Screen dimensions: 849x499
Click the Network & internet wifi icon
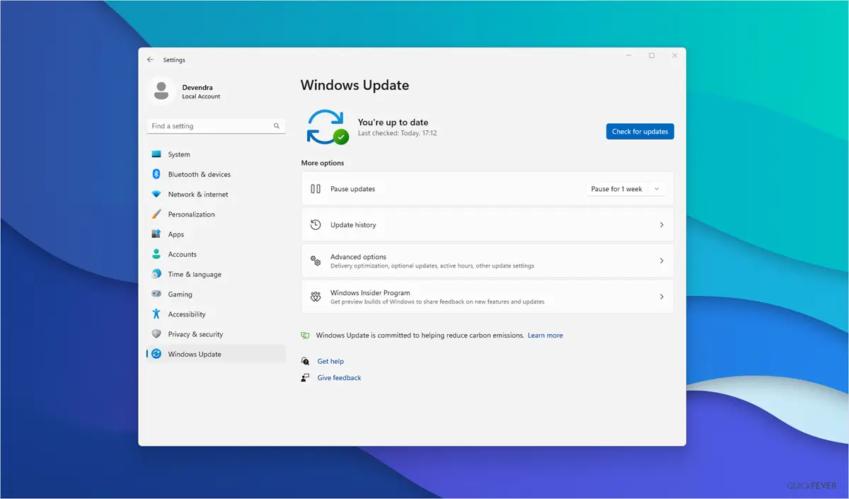[156, 194]
